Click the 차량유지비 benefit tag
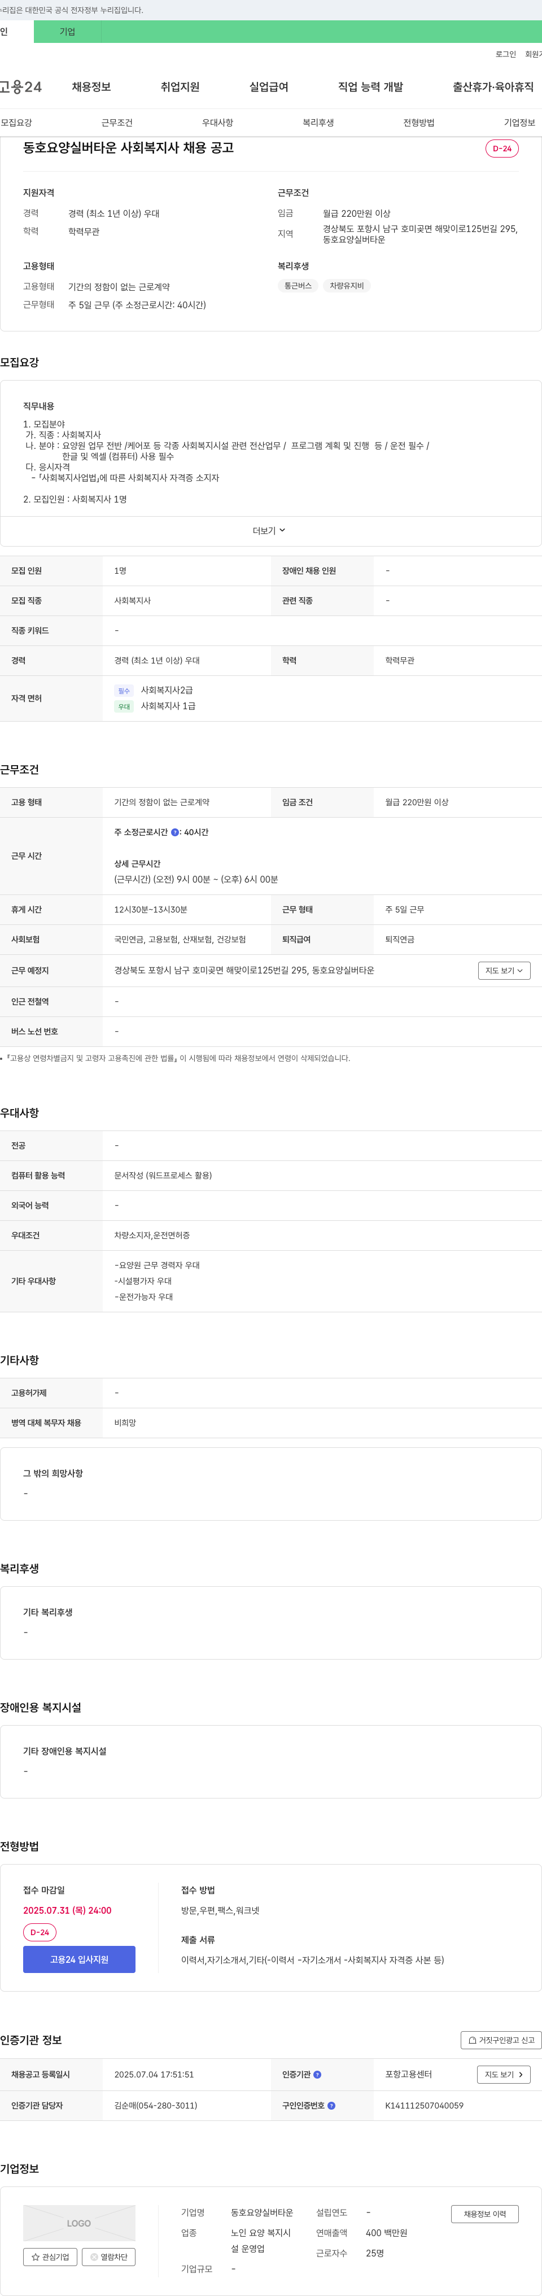542x2296 pixels. (347, 286)
